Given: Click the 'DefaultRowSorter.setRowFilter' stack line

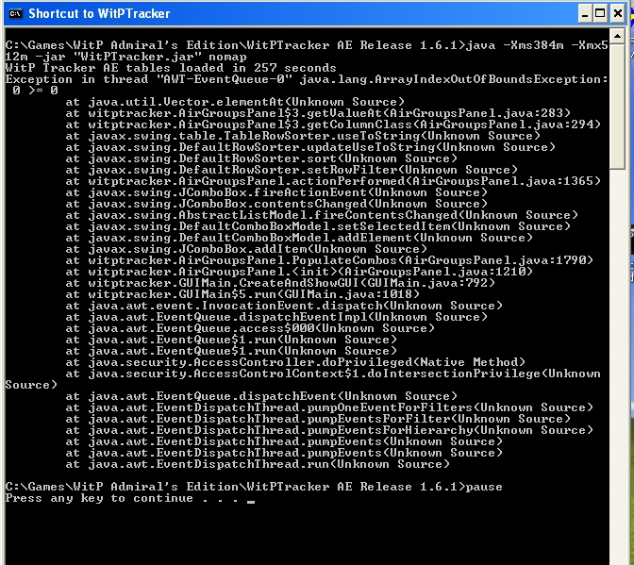Looking at the screenshot, I should 292,170.
